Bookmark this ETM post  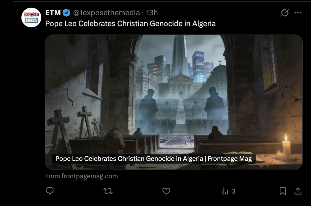(283, 191)
